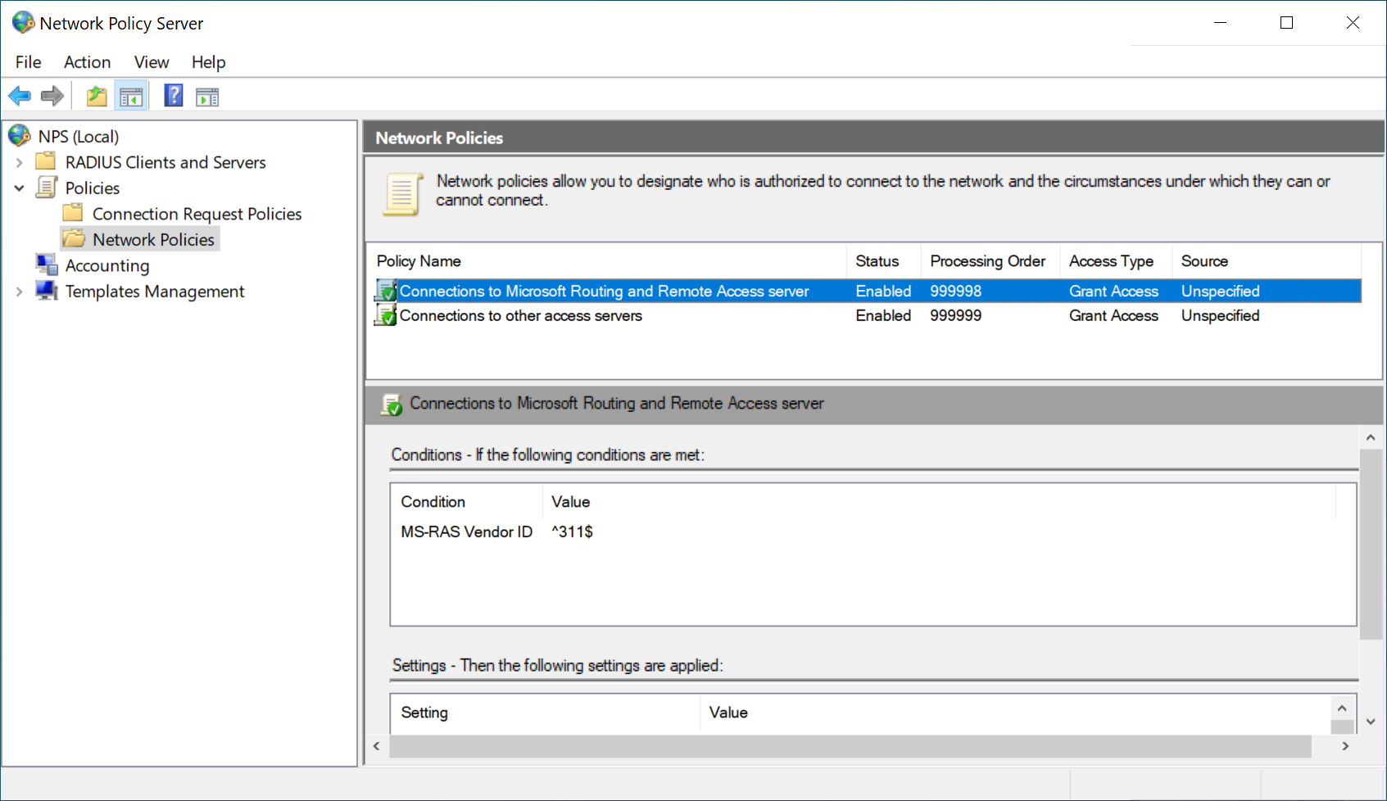Select the Connections to other access servers policy
This screenshot has height=801, width=1387.
[520, 316]
